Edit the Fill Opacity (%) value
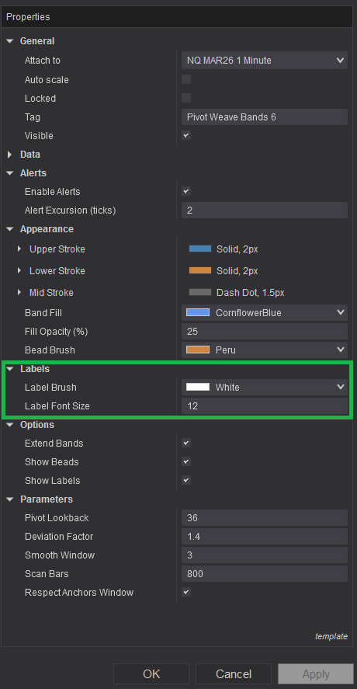The width and height of the screenshot is (357, 689). [x=265, y=332]
